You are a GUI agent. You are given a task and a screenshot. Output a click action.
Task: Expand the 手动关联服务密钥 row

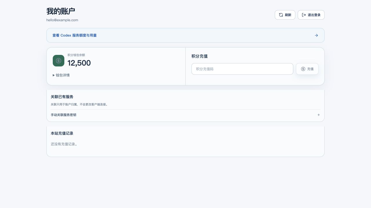(x=185, y=115)
